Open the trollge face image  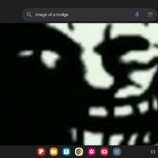[x=79, y=84]
